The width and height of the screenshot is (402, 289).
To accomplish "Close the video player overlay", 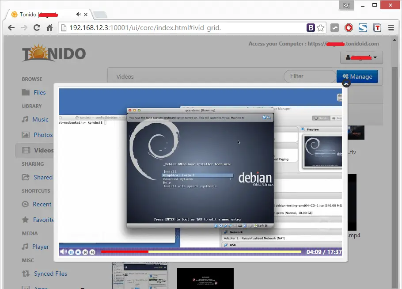I will tap(346, 84).
